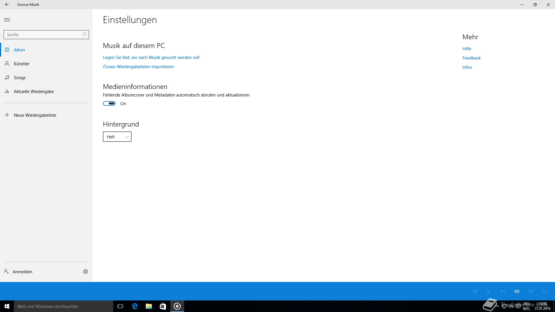Click iTunes-Wiedergabelisten importieren link

pos(138,67)
